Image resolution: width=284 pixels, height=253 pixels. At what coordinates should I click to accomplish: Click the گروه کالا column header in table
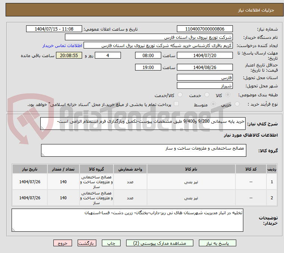pos(96,169)
